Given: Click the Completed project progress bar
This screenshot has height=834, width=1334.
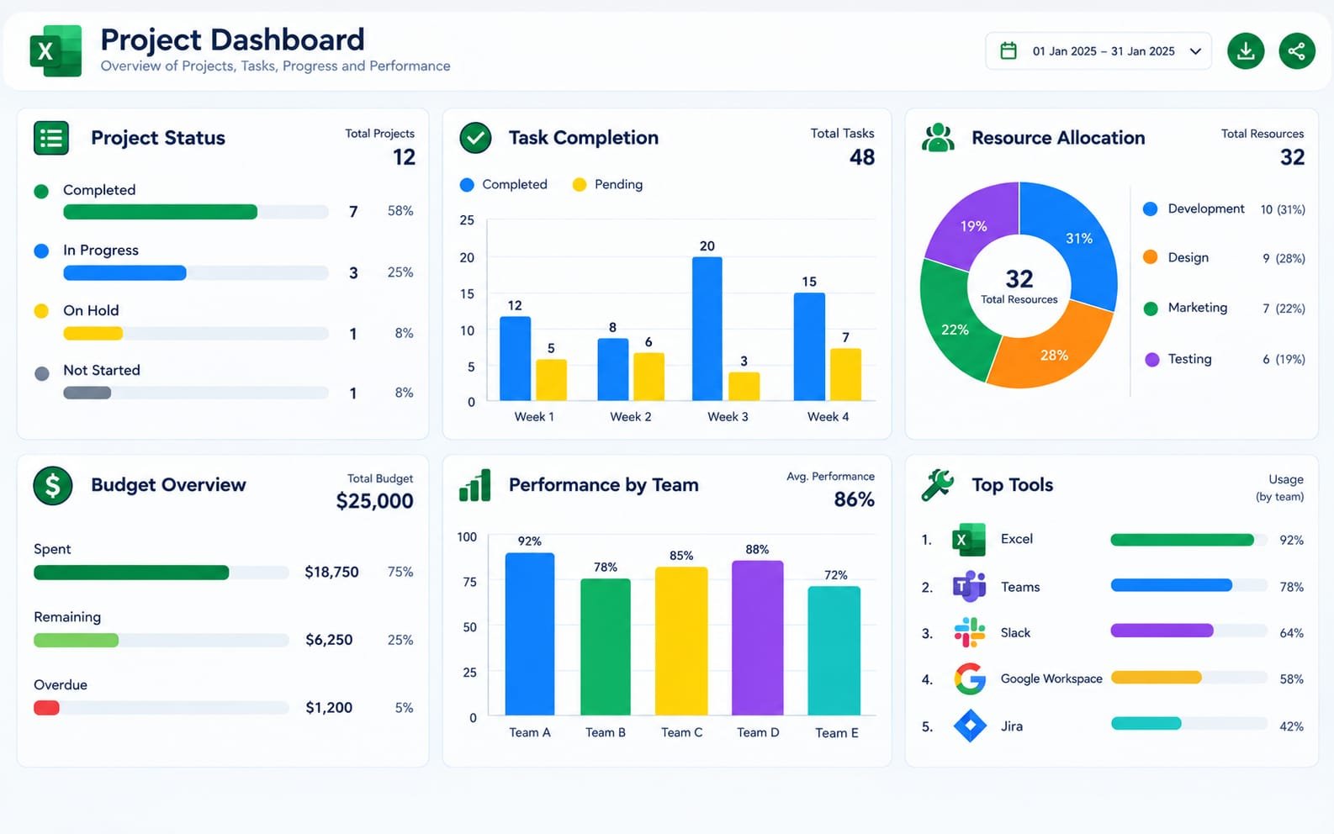Looking at the screenshot, I should pyautogui.click(x=195, y=212).
